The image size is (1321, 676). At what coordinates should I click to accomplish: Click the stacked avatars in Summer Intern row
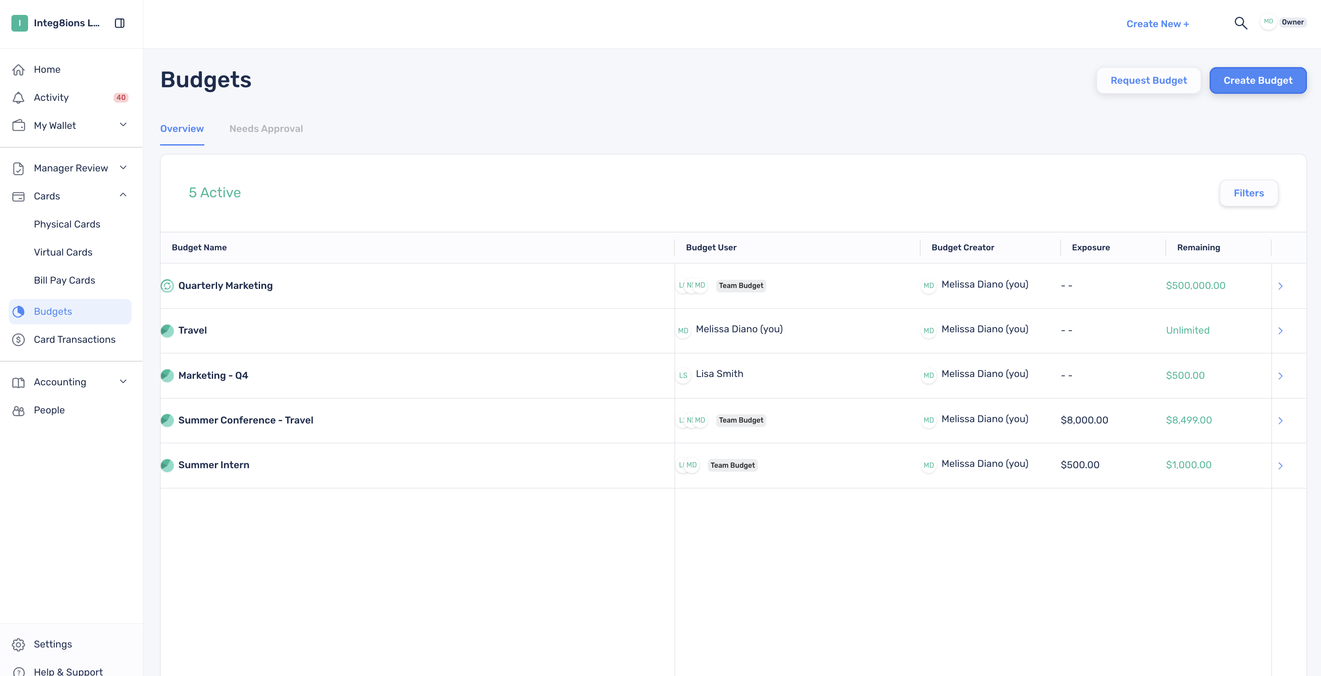(688, 465)
